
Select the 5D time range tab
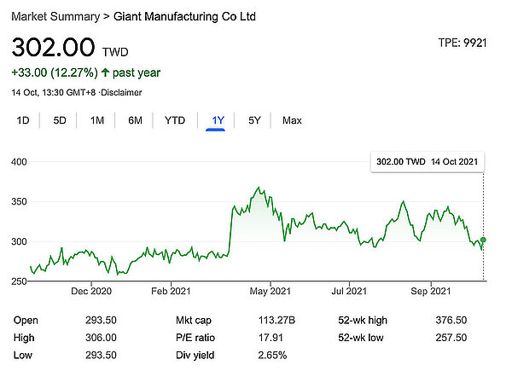[x=60, y=120]
